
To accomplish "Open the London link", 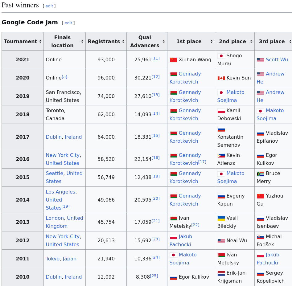I will click(55, 218).
